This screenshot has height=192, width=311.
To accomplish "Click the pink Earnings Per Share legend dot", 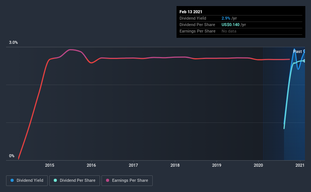I will [108, 180].
